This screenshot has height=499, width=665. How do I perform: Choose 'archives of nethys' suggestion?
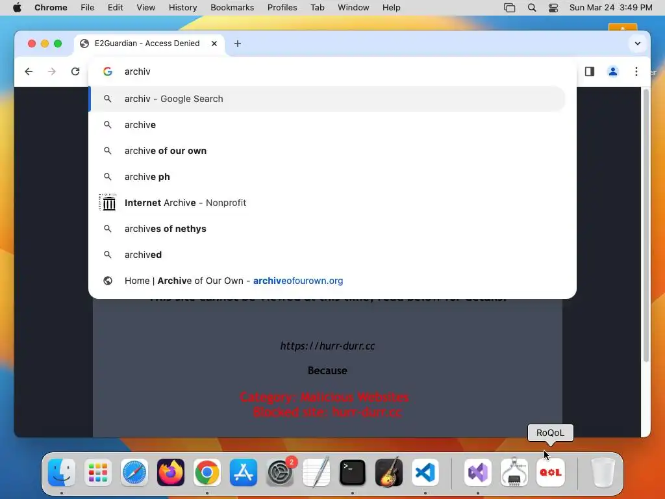click(x=327, y=229)
